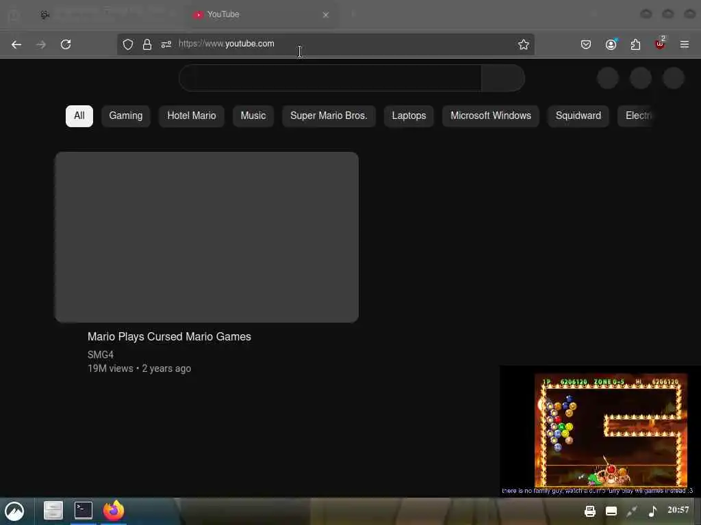Select the Microsoft Windows filter chip
This screenshot has width=701, height=525.
(490, 116)
